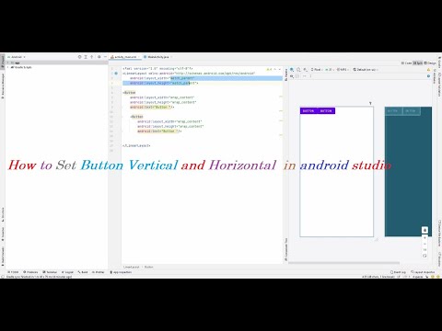Viewport: 442px width, 331px height.
Task: Click LinearLayout in the editor breadcrumb
Action: [x=131, y=267]
